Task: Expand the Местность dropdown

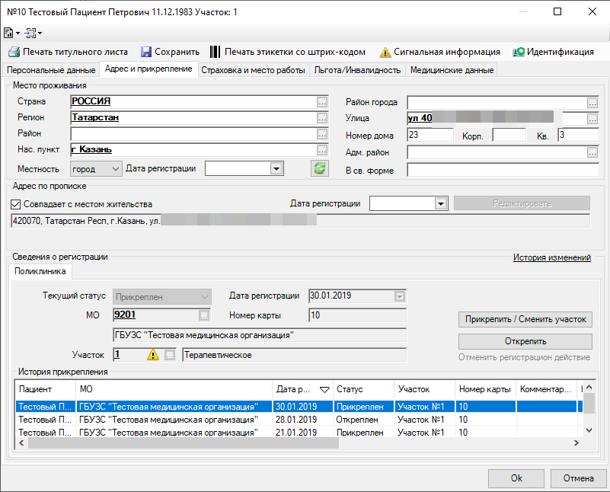Action: click(115, 168)
